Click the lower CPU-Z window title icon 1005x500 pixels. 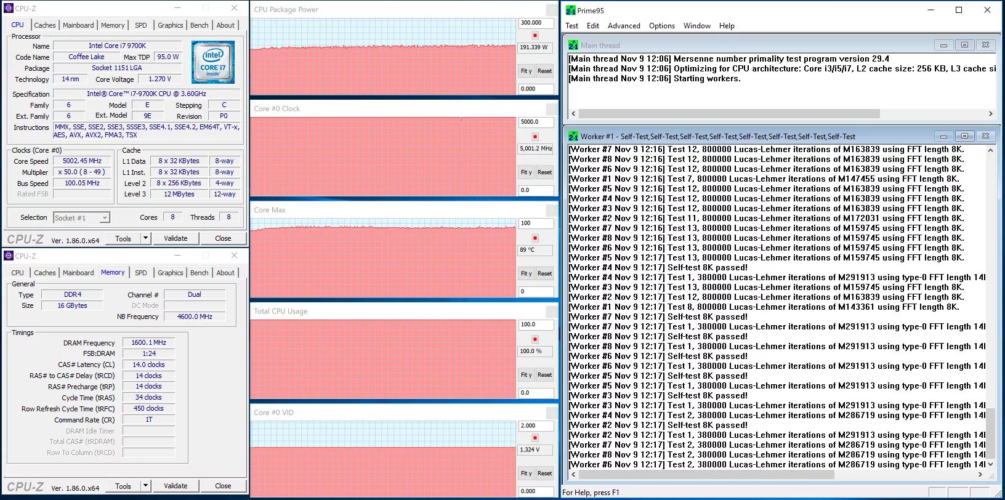coord(9,256)
